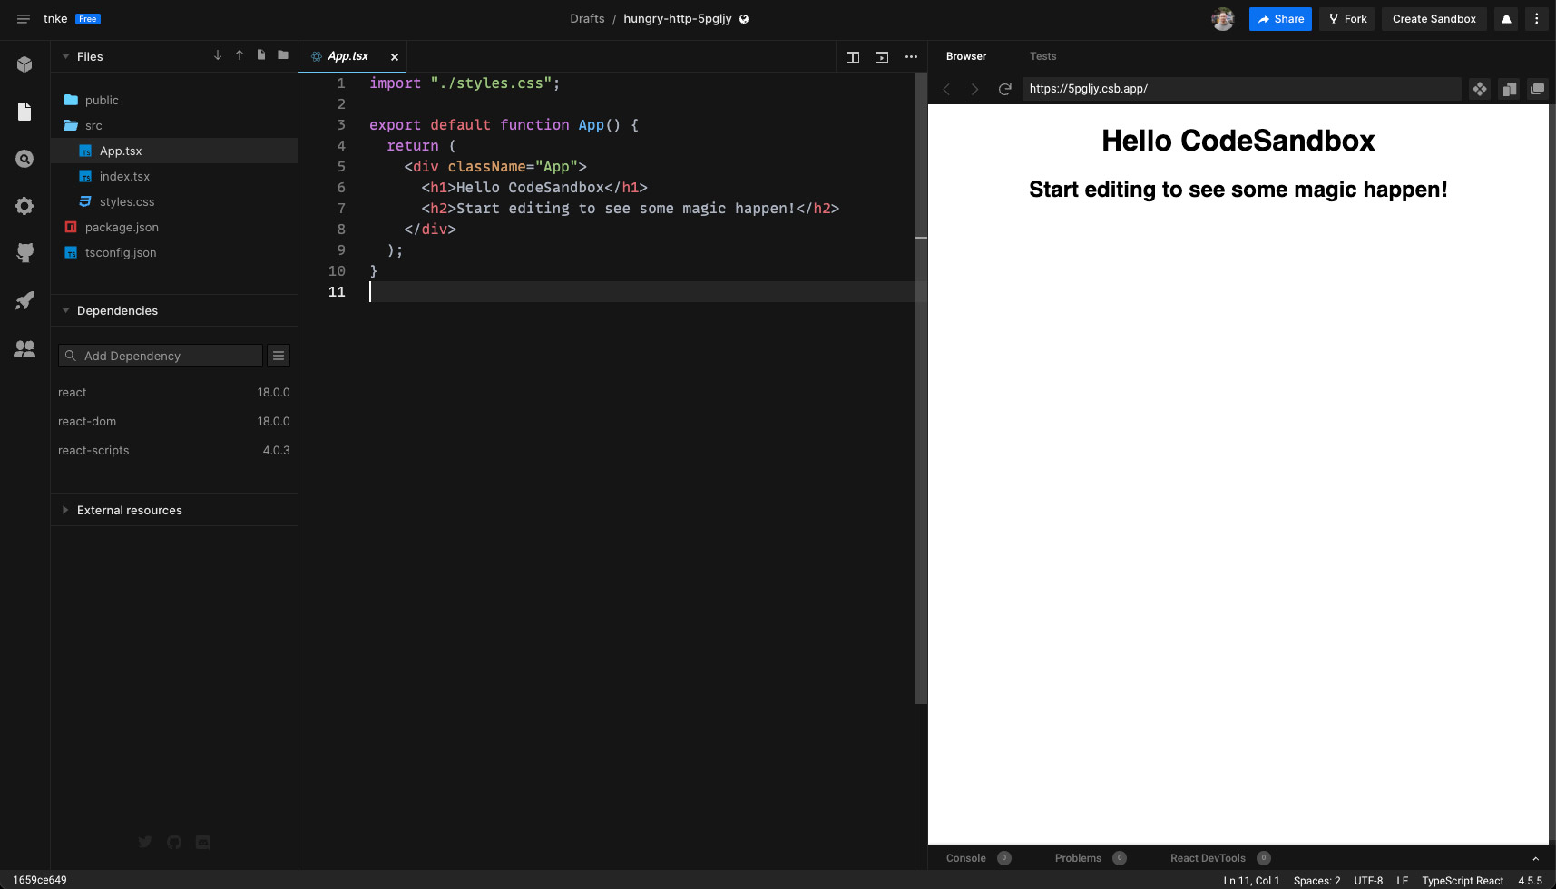Click the Add Dependency search field
The image size is (1556, 889).
tap(160, 356)
